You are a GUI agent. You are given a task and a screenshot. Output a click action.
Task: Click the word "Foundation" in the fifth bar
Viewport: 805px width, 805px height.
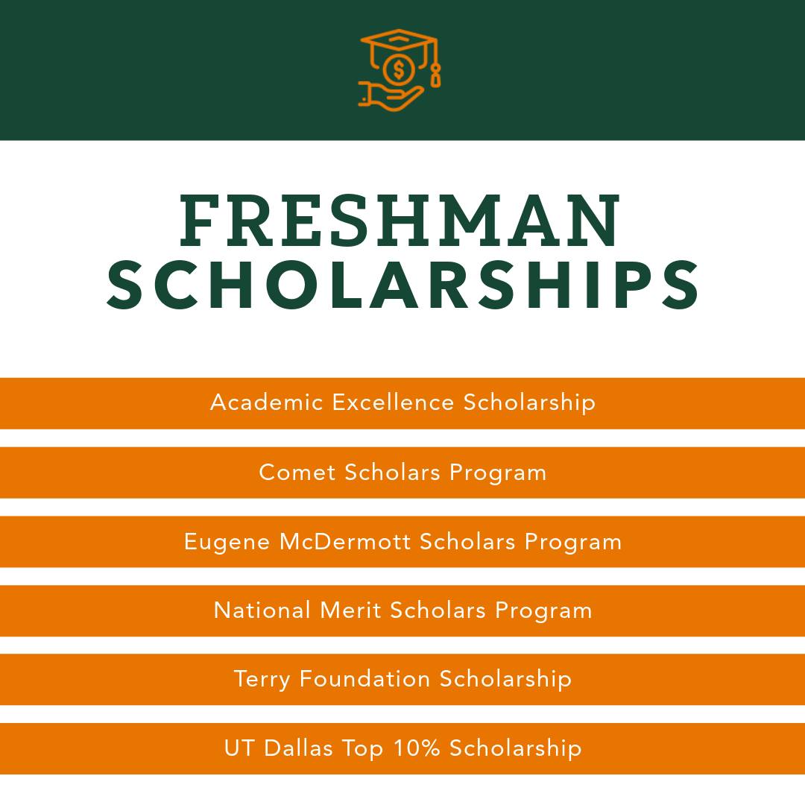pos(364,679)
